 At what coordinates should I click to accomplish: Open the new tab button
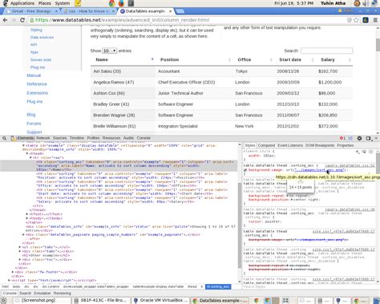(180, 11)
